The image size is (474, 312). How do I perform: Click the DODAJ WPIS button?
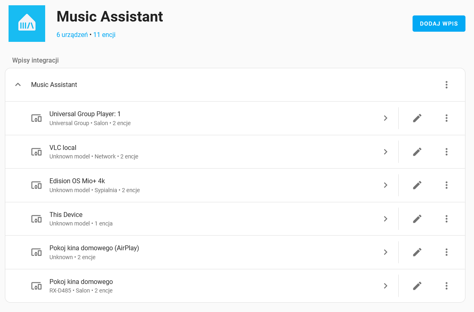[439, 24]
